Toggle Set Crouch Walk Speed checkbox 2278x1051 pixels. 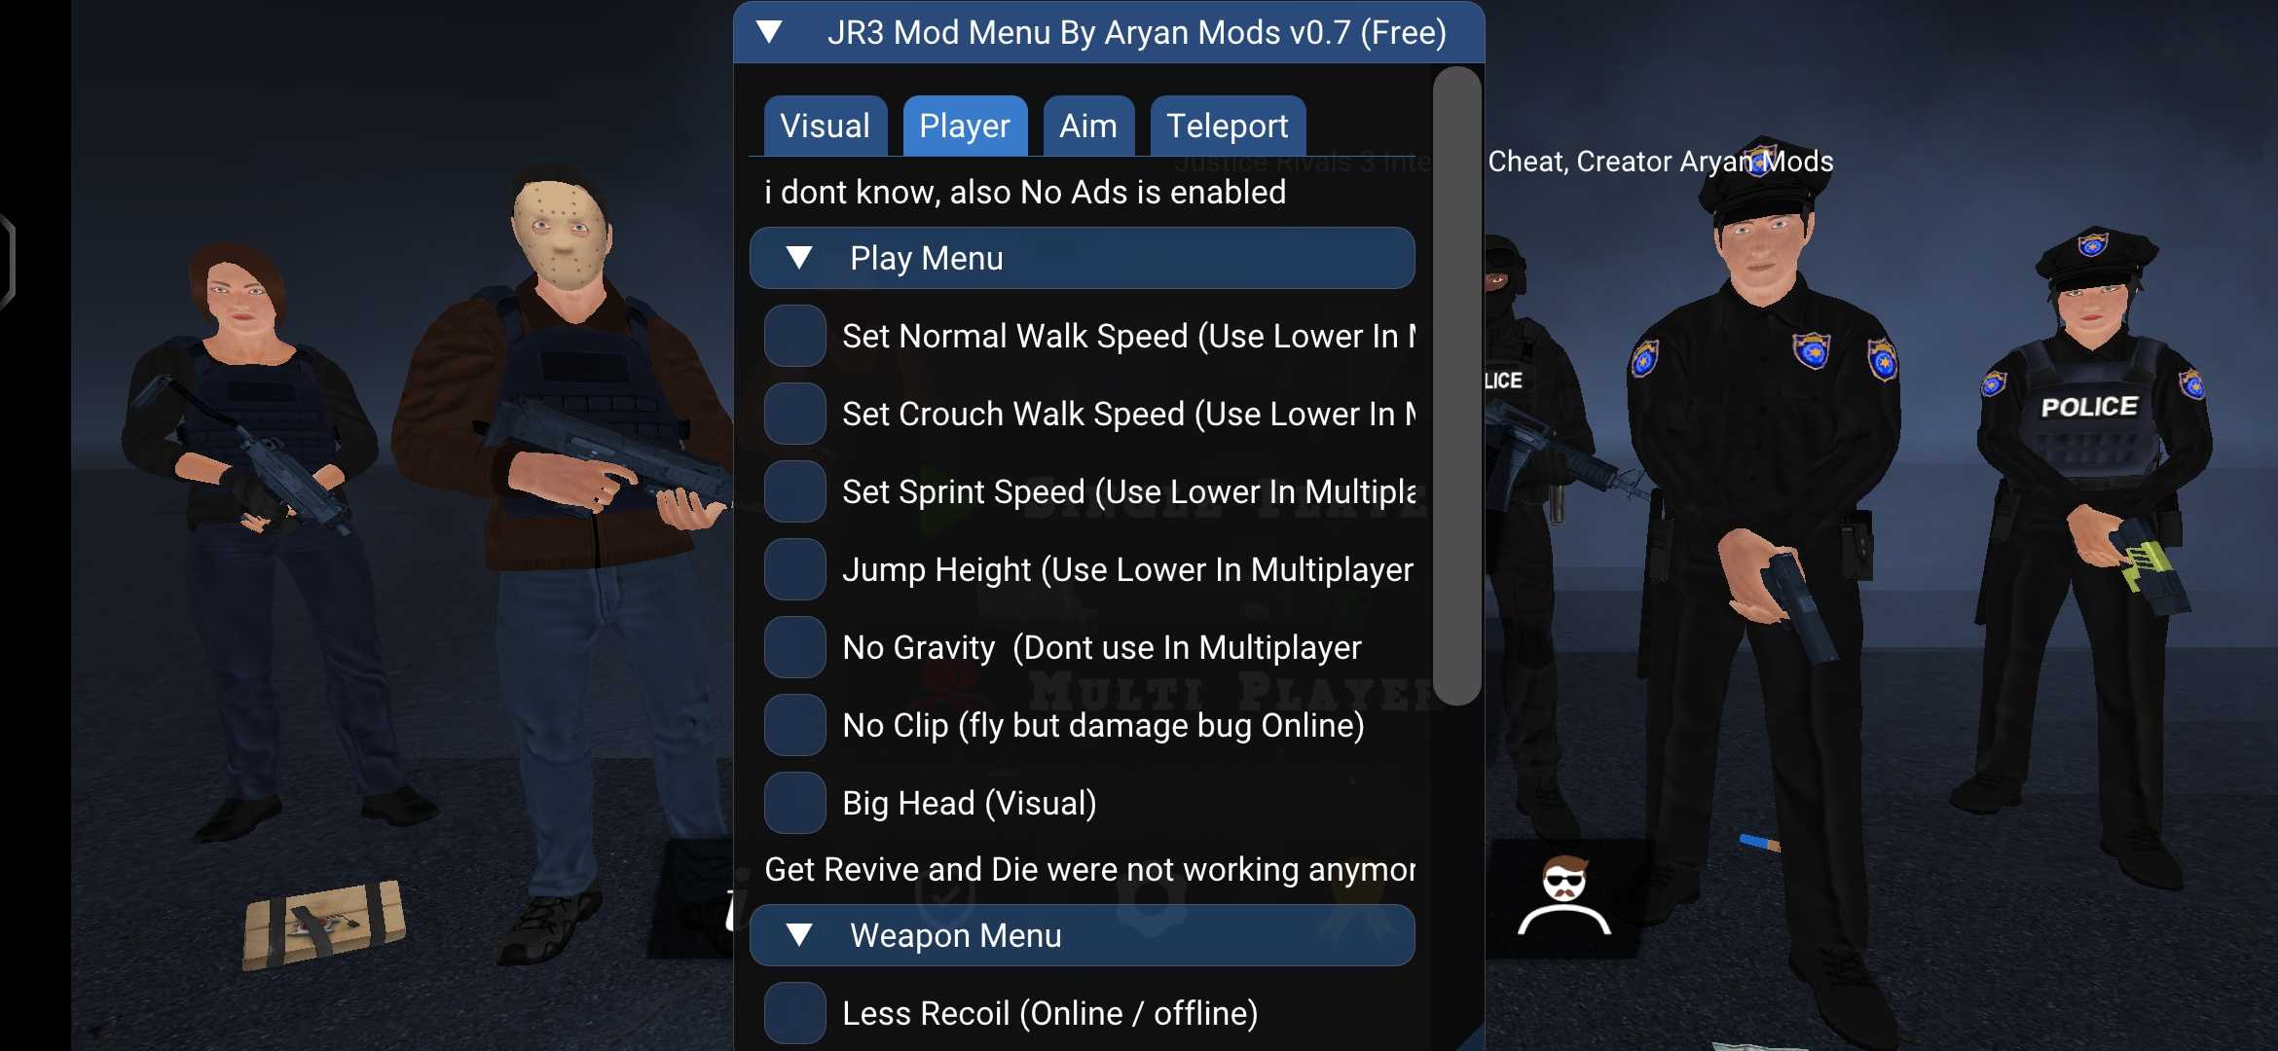tap(795, 414)
